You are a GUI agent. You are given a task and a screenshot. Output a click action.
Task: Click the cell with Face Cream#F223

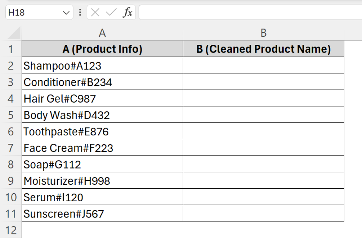(103, 148)
